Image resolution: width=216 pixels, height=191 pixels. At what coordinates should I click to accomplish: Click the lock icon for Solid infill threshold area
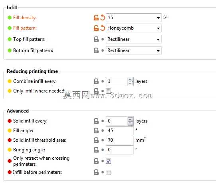[x=96, y=140]
